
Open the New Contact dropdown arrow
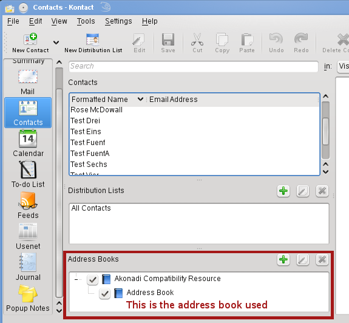coord(56,42)
